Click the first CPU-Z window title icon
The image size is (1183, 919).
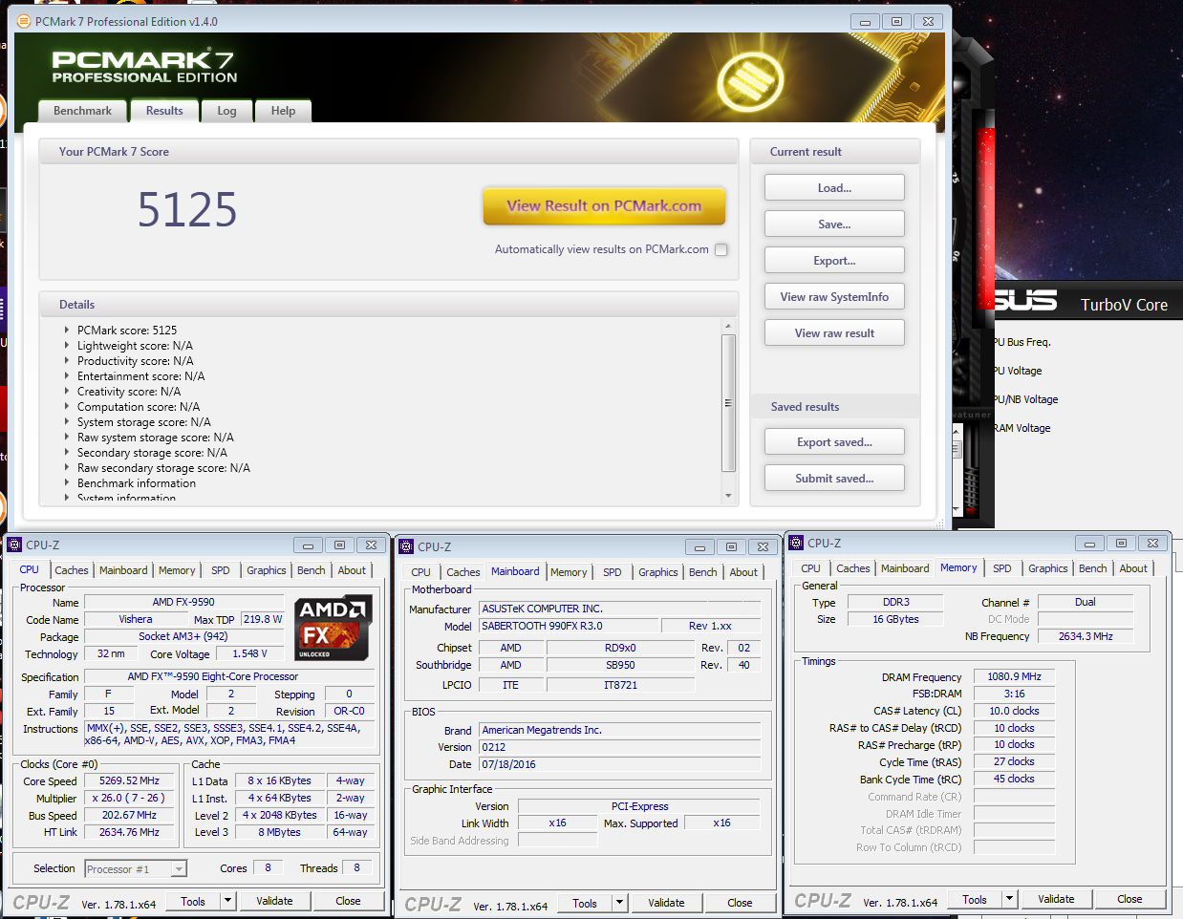click(x=14, y=545)
